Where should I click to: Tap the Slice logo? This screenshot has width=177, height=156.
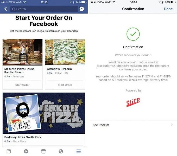(x=133, y=102)
